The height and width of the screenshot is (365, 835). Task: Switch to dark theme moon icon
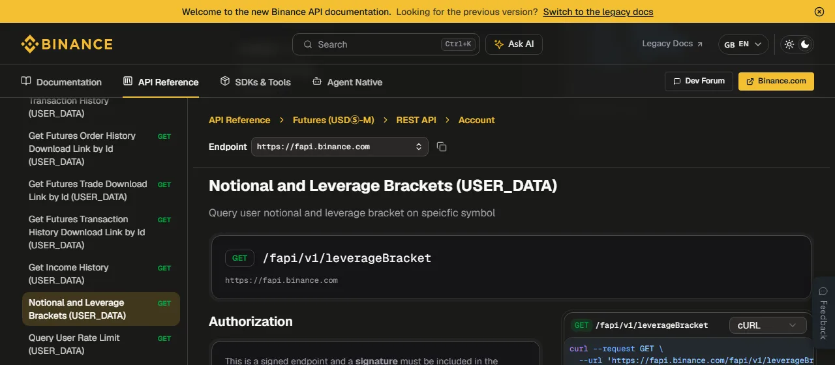point(806,44)
